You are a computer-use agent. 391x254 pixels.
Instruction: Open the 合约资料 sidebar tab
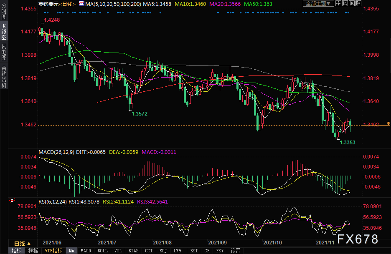[4, 76]
